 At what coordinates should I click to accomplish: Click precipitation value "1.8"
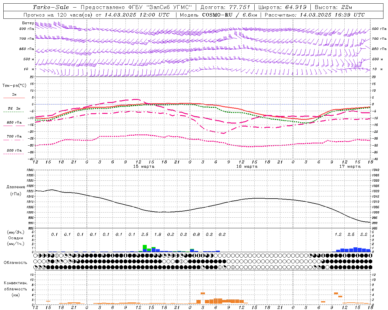click(158, 234)
